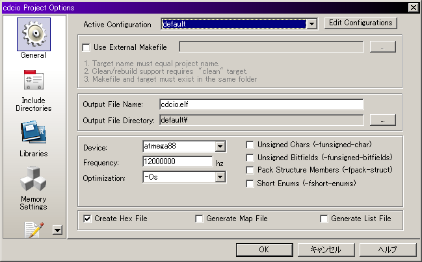This screenshot has width=422, height=262.
Task: Confirm with the OK button
Action: coord(264,250)
